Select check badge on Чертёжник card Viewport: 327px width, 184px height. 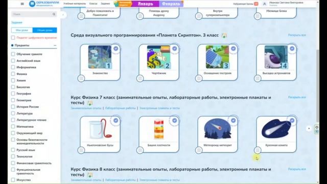[175, 49]
